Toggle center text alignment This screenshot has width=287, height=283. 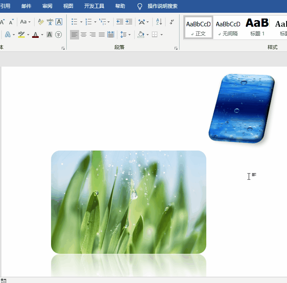pos(84,35)
